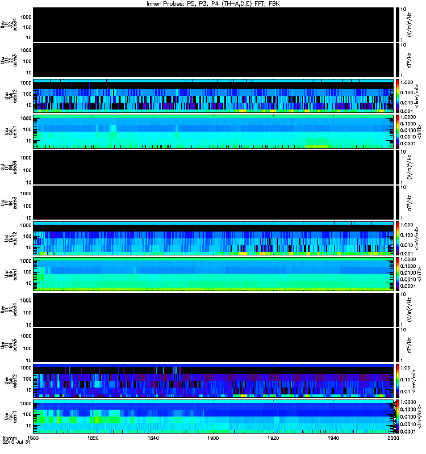Click the 'tha fbk edc12' vertical axis title
Screen dimensions: 426x454
11,96
